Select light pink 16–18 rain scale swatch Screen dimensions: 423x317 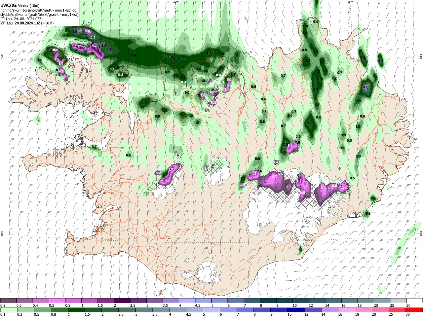(x=347, y=310)
